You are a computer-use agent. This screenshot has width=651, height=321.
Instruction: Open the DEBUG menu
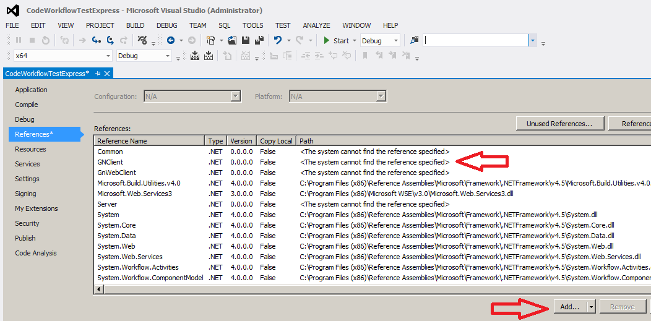167,25
